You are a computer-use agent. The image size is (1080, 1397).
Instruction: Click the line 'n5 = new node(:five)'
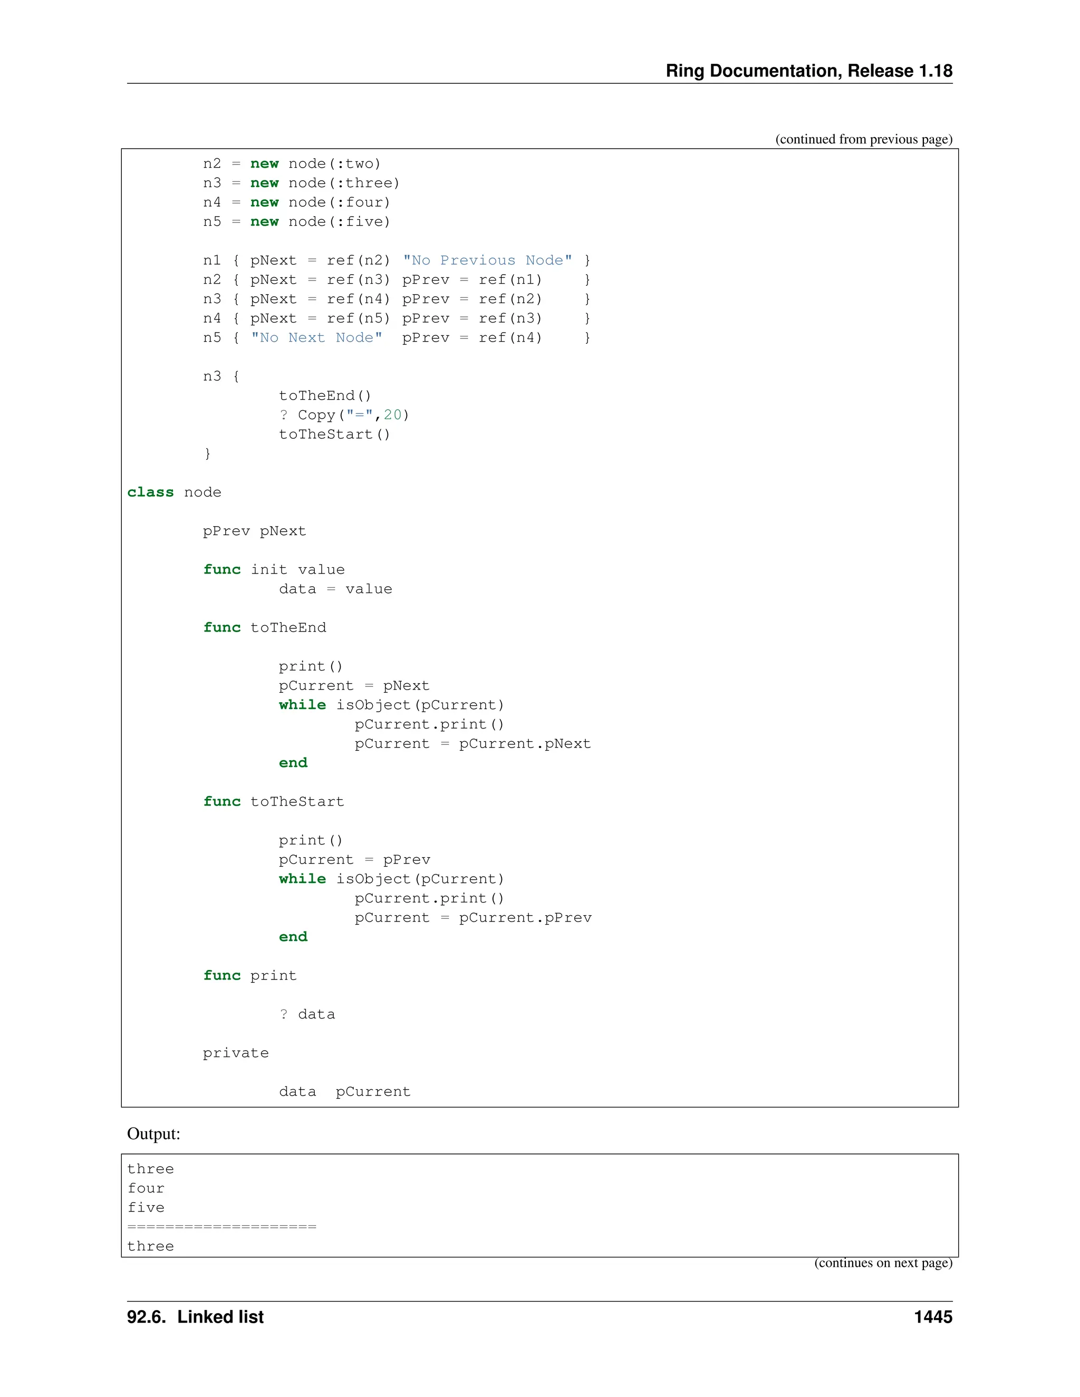(x=296, y=221)
